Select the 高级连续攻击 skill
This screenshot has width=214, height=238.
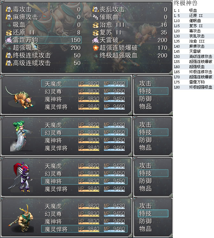coord(43,63)
